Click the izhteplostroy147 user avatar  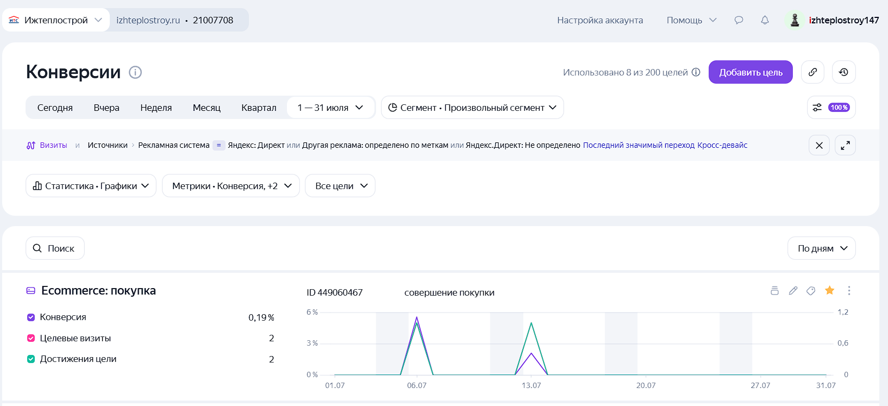pos(795,20)
